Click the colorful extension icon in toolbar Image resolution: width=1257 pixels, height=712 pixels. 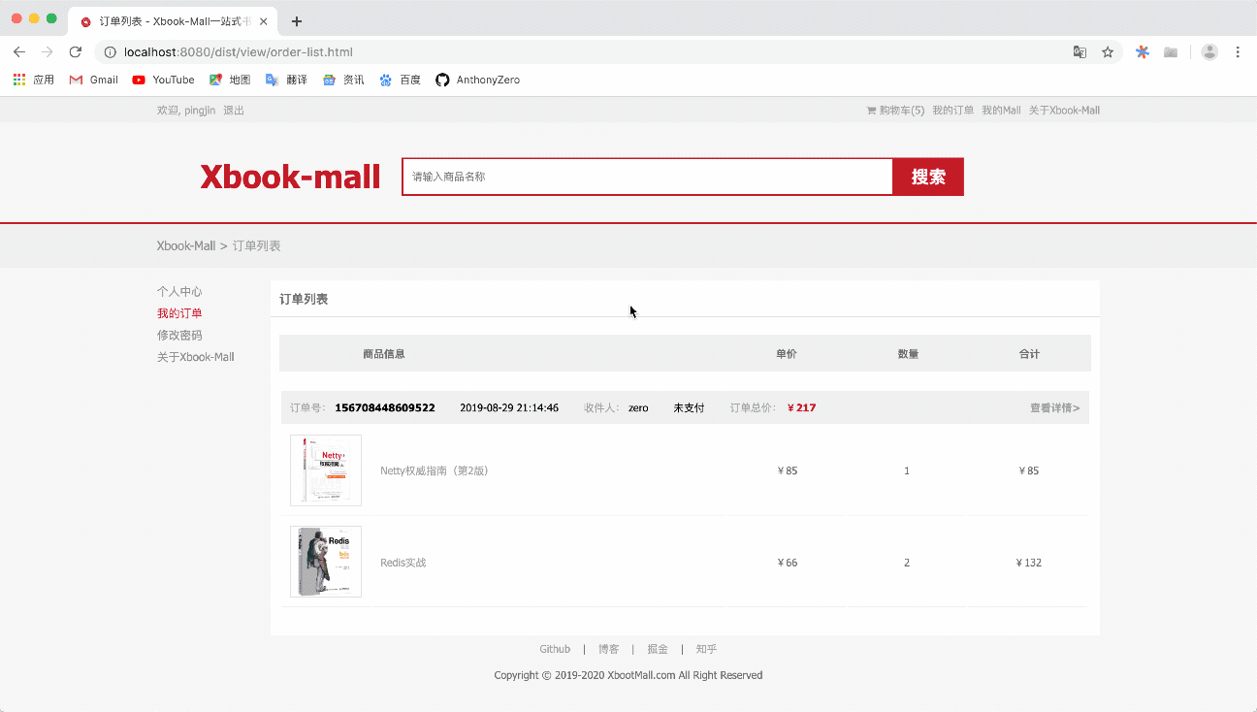click(x=1143, y=52)
